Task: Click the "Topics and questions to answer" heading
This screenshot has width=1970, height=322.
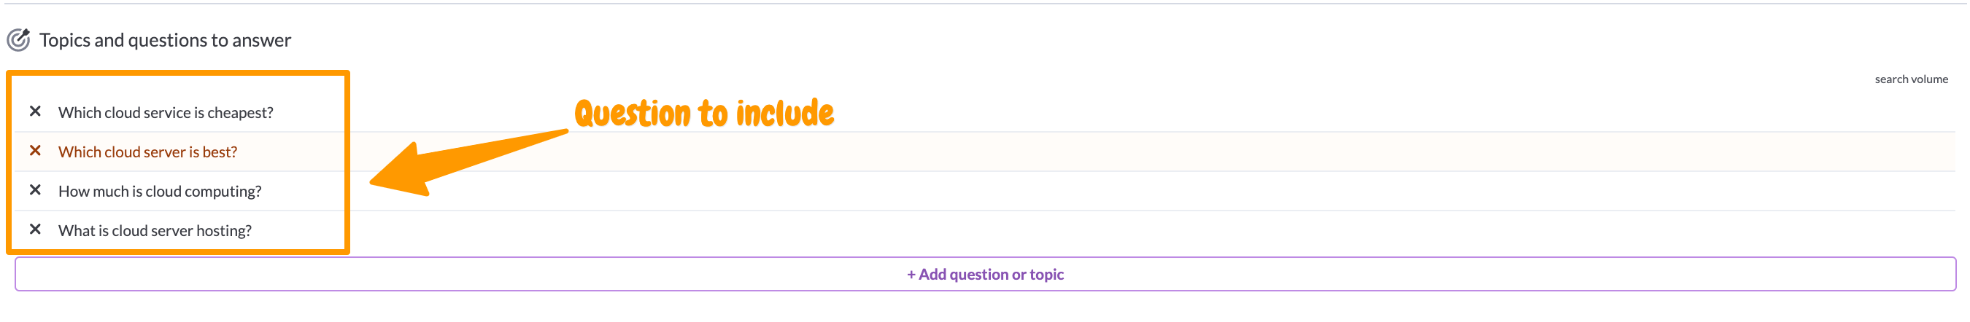Action: coord(165,41)
